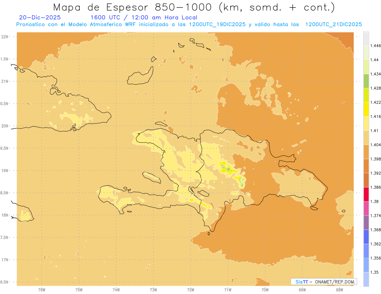Click the longitude label '72W'
The image size is (381, 294).
pyautogui.click(x=190, y=290)
